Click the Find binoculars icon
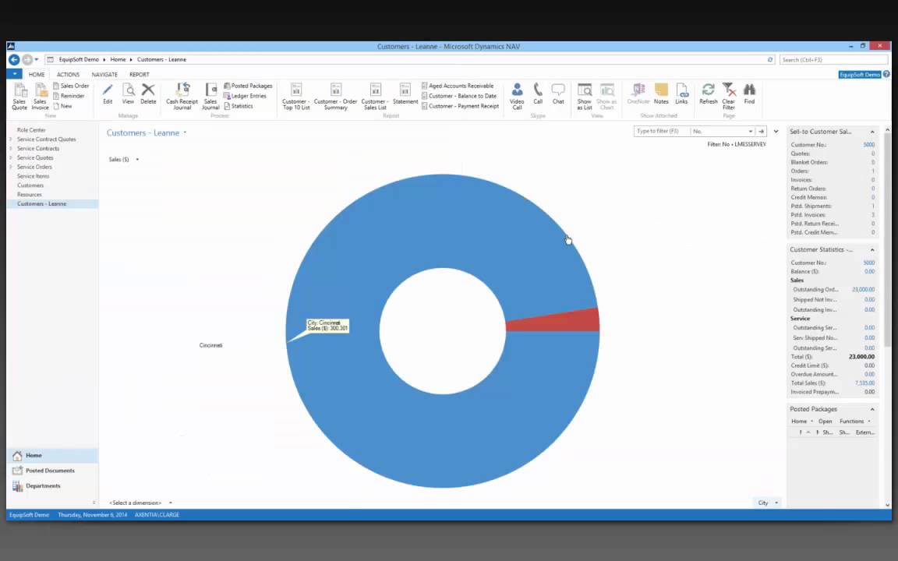Image resolution: width=898 pixels, height=561 pixels. tap(749, 93)
